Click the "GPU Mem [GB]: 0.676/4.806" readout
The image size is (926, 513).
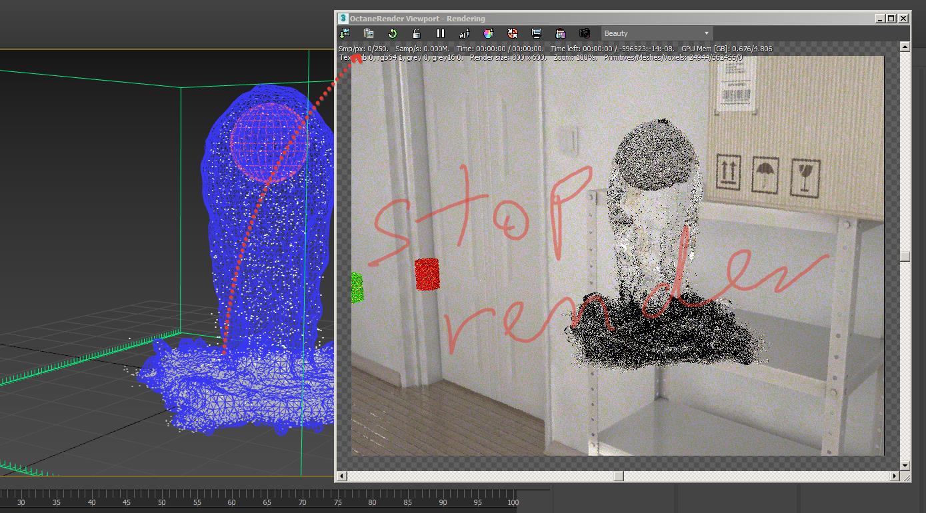tap(727, 49)
